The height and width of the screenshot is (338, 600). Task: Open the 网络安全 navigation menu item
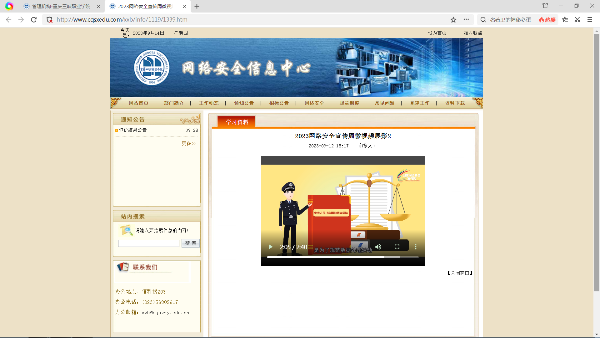[314, 103]
